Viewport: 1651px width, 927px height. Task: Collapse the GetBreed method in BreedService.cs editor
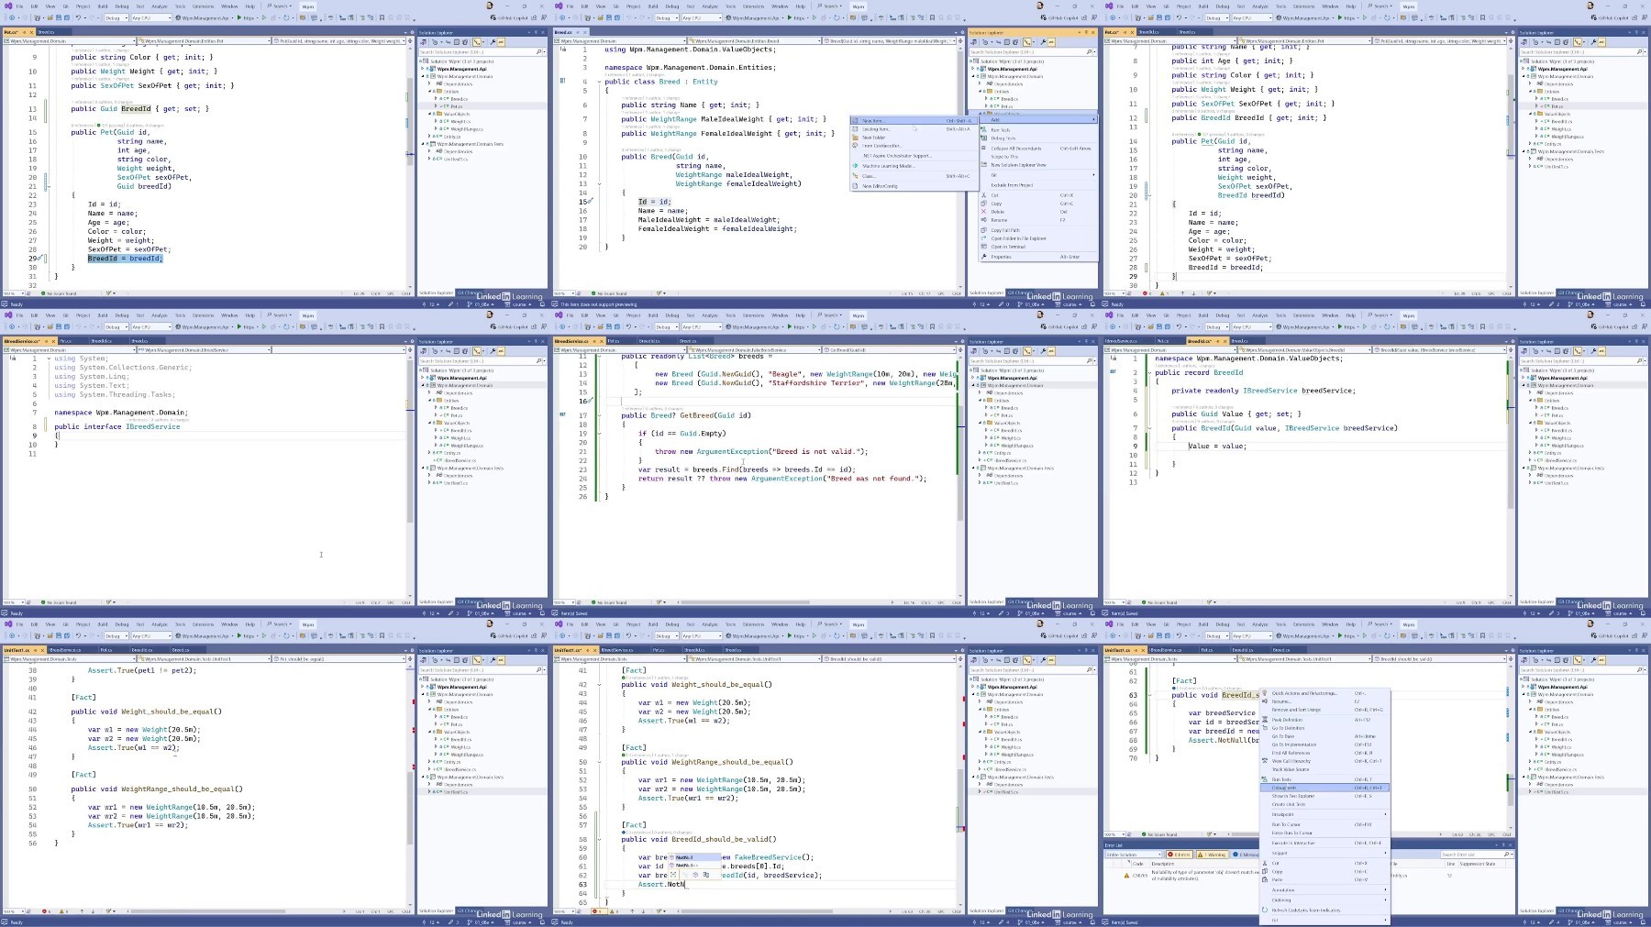599,415
